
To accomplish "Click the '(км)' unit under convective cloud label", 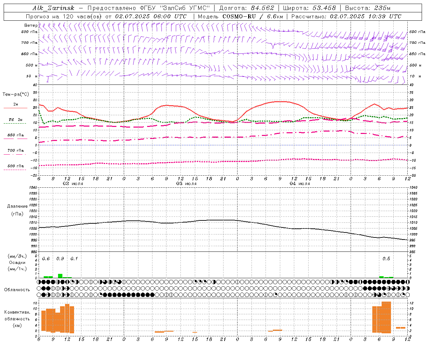I will click(17, 325).
